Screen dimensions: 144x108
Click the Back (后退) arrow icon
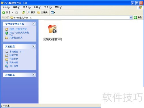coord(3,12)
